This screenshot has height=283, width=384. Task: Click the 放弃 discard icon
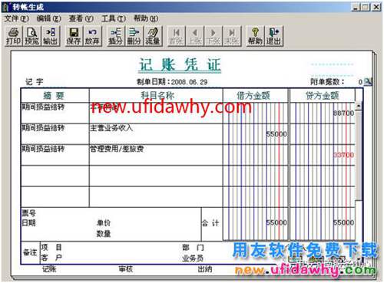[92, 36]
